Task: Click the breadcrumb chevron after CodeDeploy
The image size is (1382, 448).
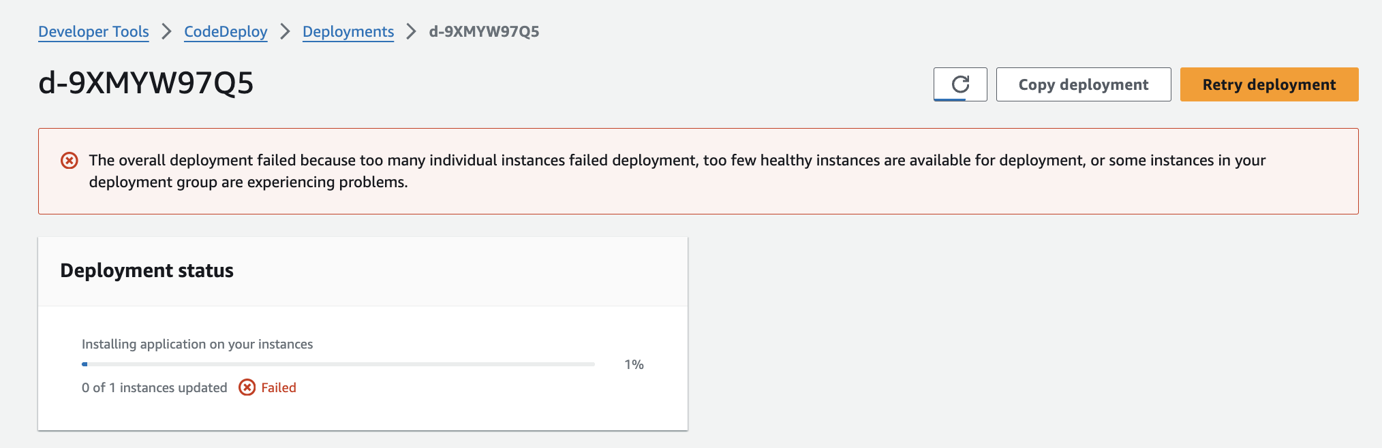Action: [x=285, y=31]
